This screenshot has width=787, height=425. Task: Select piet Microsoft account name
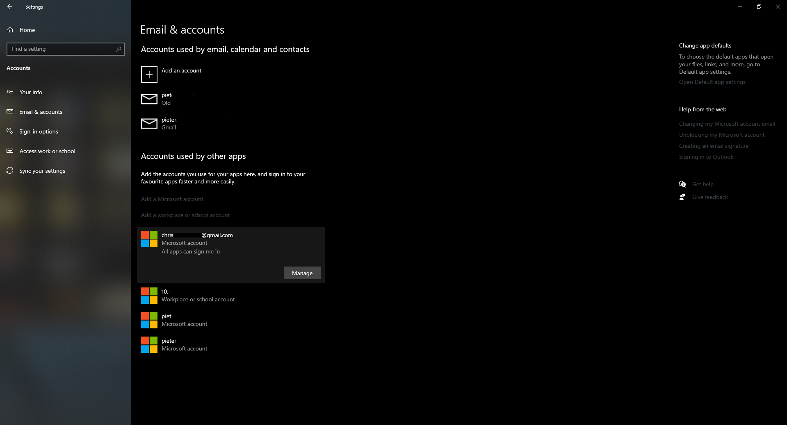point(167,316)
